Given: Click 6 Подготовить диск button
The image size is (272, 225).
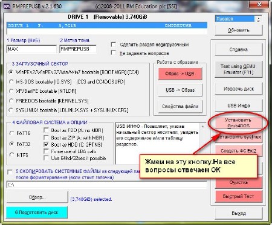Looking at the screenshot, I should tap(37, 212).
